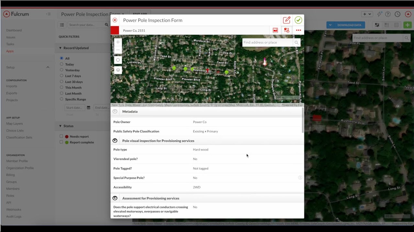This screenshot has height=232, width=414.
Task: Collapse the Status filter section
Action: 60,126
